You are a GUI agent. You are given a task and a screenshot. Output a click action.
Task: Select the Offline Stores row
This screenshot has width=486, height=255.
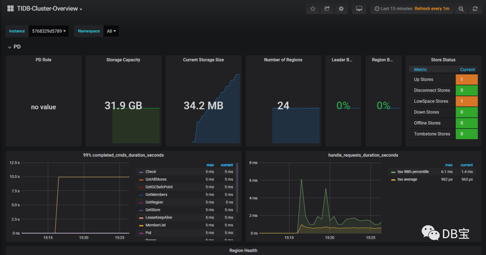click(x=443, y=123)
